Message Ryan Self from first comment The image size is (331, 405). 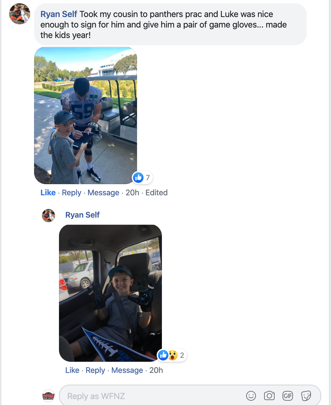(103, 193)
